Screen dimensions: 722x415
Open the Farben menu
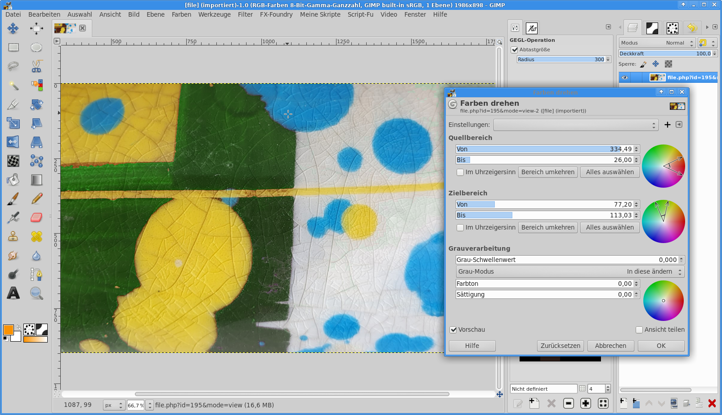point(181,14)
